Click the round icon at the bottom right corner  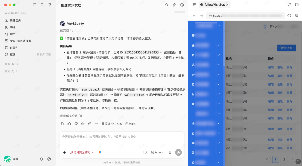(298, 162)
